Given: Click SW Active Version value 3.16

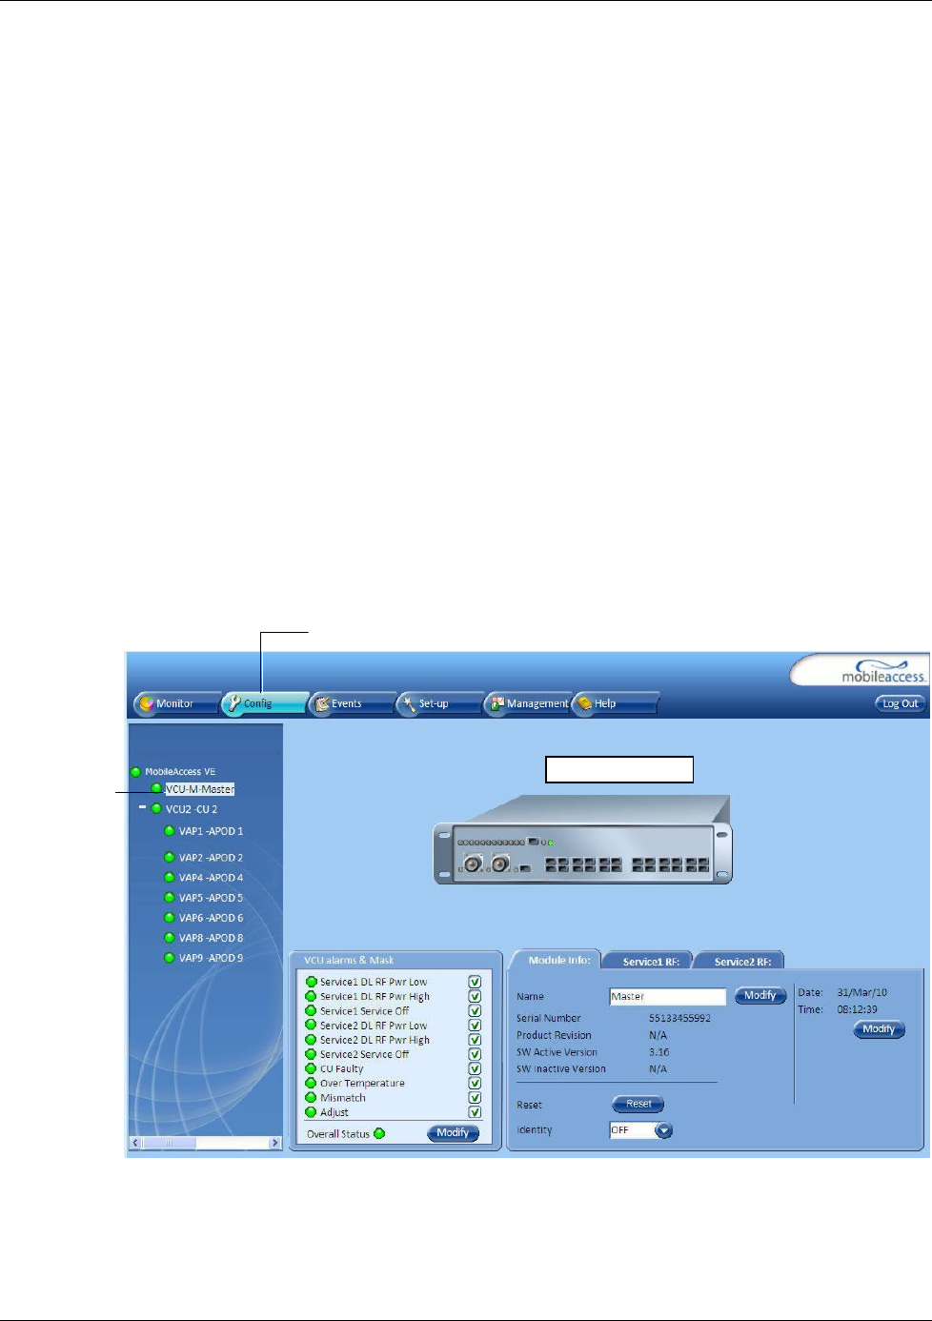Looking at the screenshot, I should click(658, 1052).
